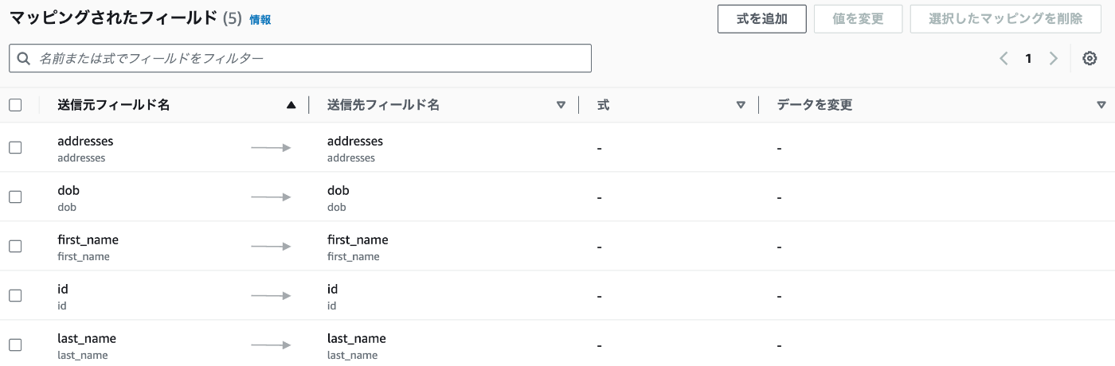The width and height of the screenshot is (1115, 366).
Task: Focus the field filter search box
Action: coord(300,58)
